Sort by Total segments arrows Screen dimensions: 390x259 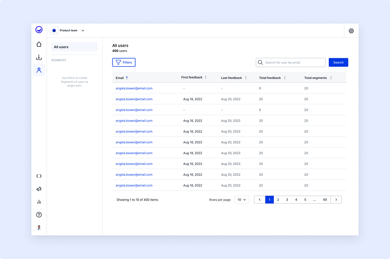(331, 78)
